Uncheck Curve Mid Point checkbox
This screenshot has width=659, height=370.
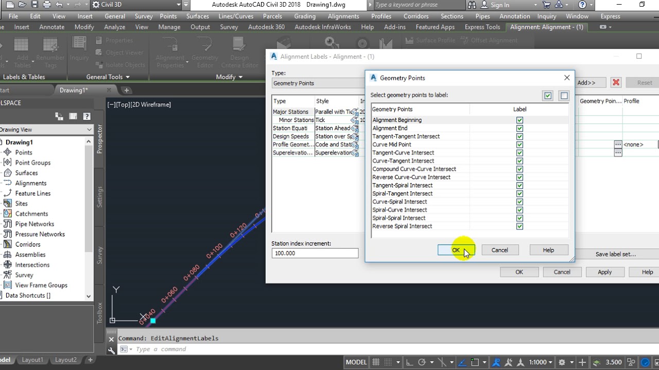[x=519, y=144]
